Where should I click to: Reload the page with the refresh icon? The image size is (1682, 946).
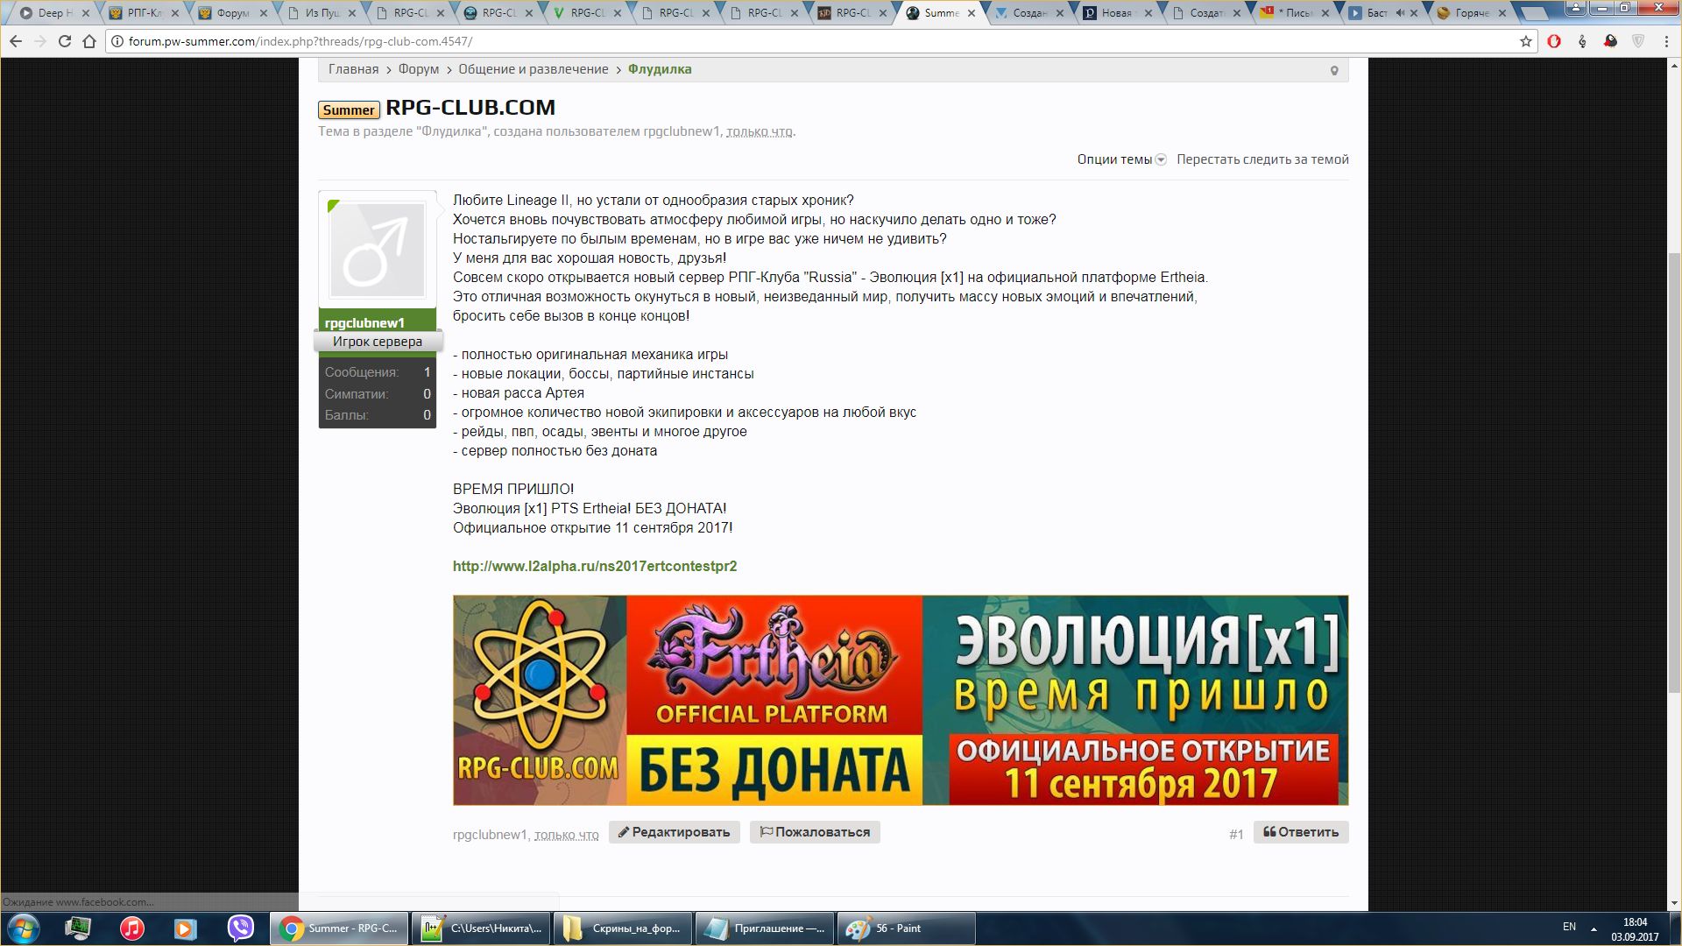(64, 41)
